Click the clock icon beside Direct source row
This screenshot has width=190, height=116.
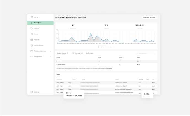[x=57, y=61]
